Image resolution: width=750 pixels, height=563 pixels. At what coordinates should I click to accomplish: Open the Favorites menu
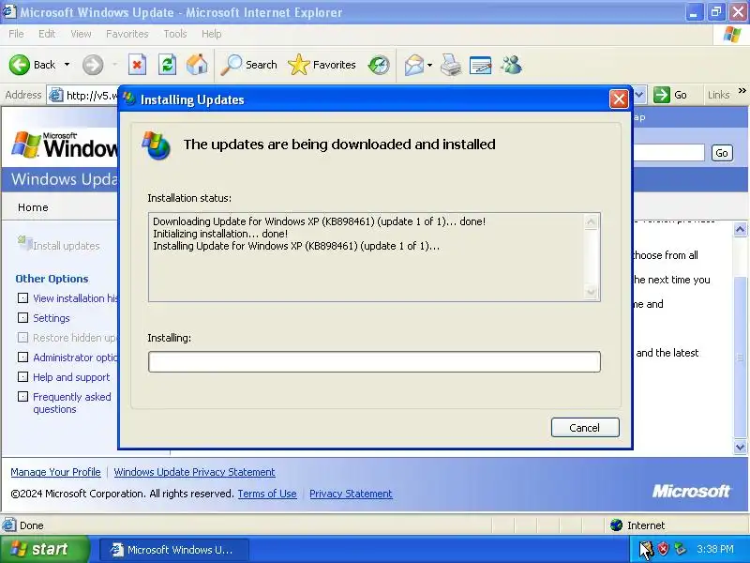pyautogui.click(x=127, y=34)
